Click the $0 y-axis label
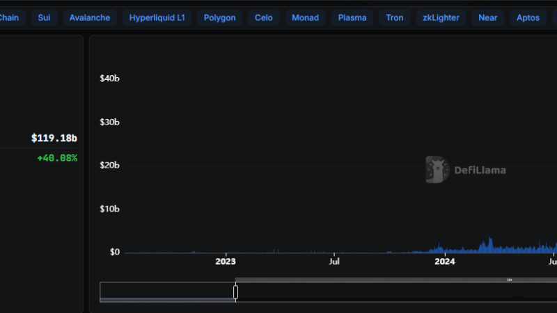The height and width of the screenshot is (313, 557). click(x=115, y=252)
